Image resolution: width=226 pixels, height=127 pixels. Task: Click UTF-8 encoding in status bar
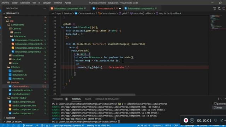pos(168,126)
